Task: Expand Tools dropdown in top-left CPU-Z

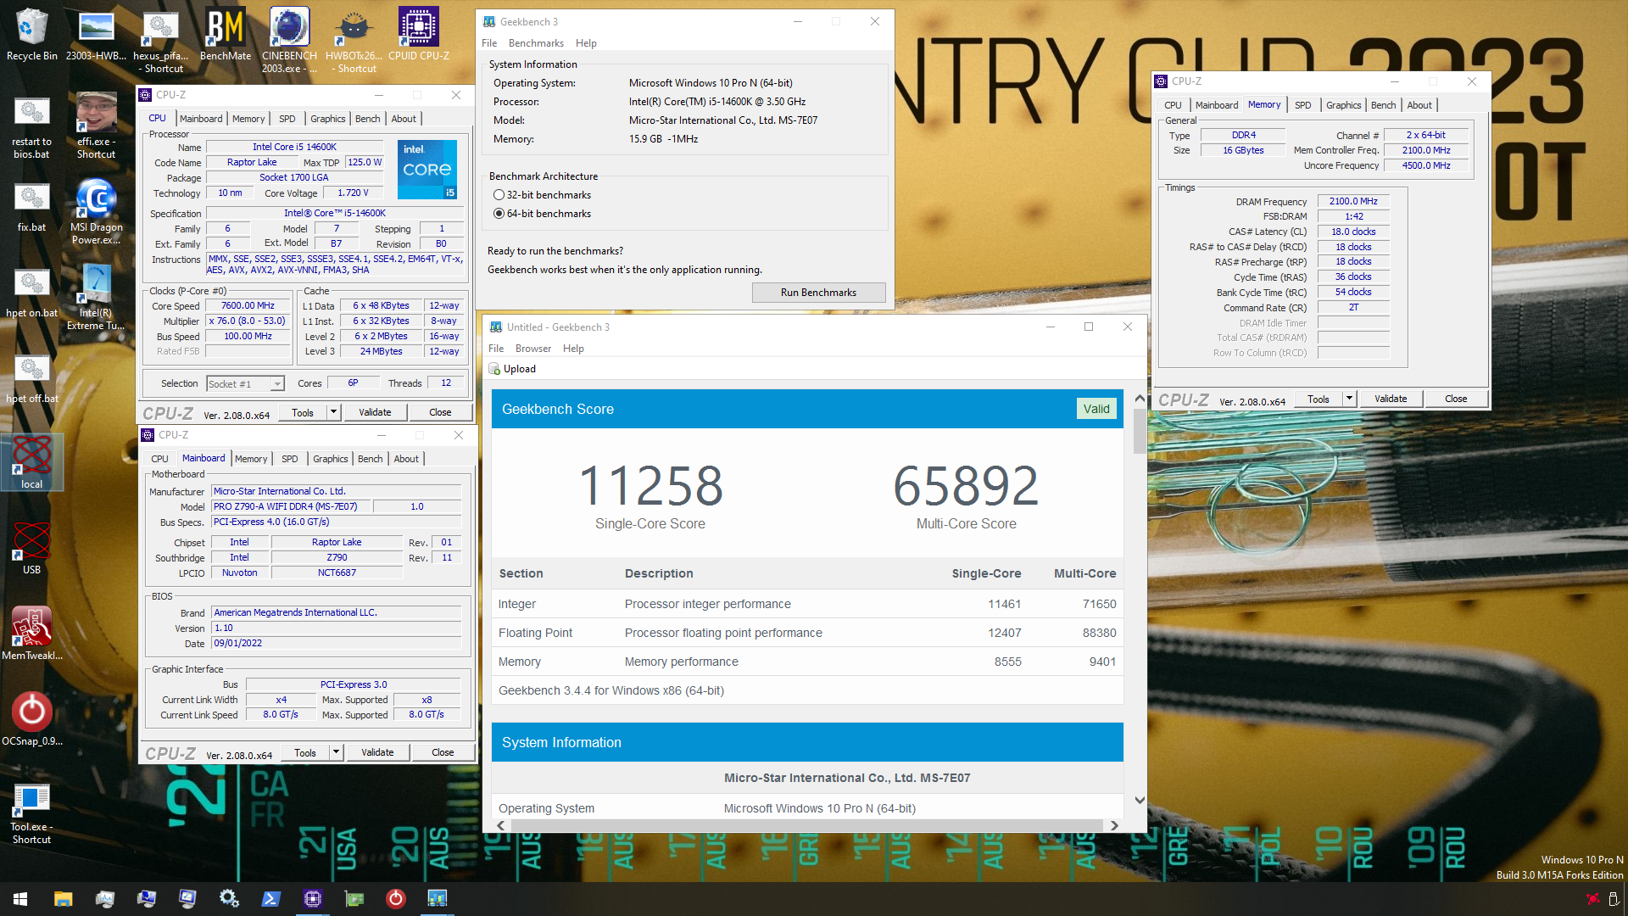Action: pyautogui.click(x=334, y=412)
